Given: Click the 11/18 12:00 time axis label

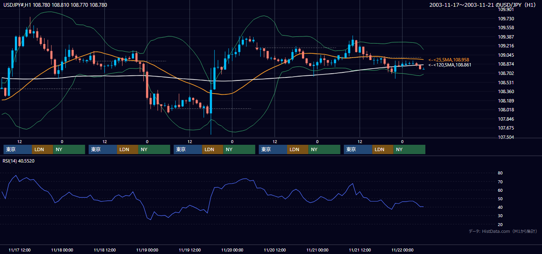Looking at the screenshot, I should coord(105,250).
